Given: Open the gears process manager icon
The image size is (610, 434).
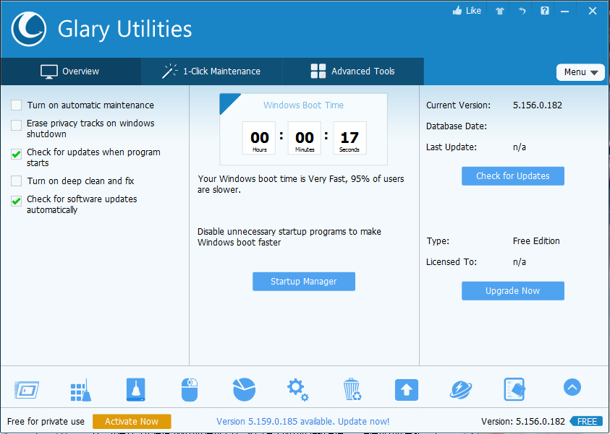Looking at the screenshot, I should (297, 390).
